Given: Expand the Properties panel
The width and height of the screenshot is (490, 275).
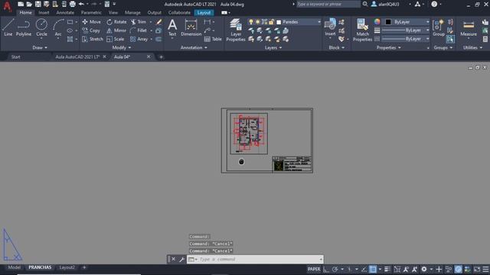Looking at the screenshot, I should coord(388,47).
